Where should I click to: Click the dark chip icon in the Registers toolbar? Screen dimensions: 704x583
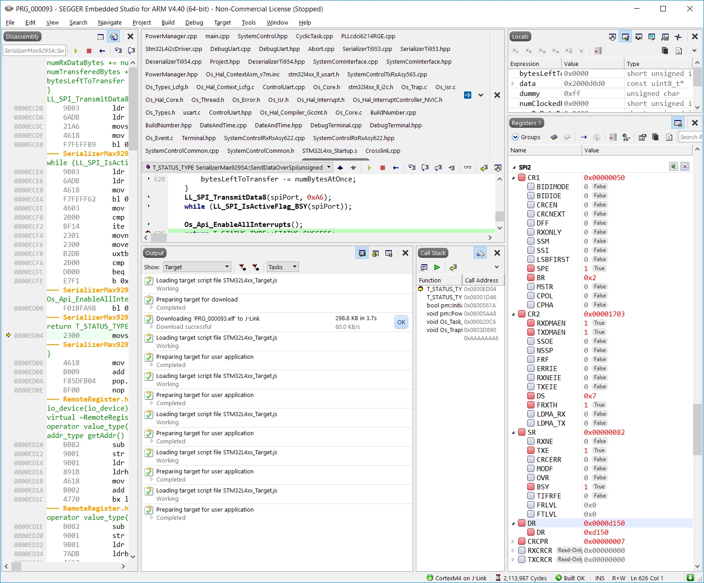tap(554, 137)
